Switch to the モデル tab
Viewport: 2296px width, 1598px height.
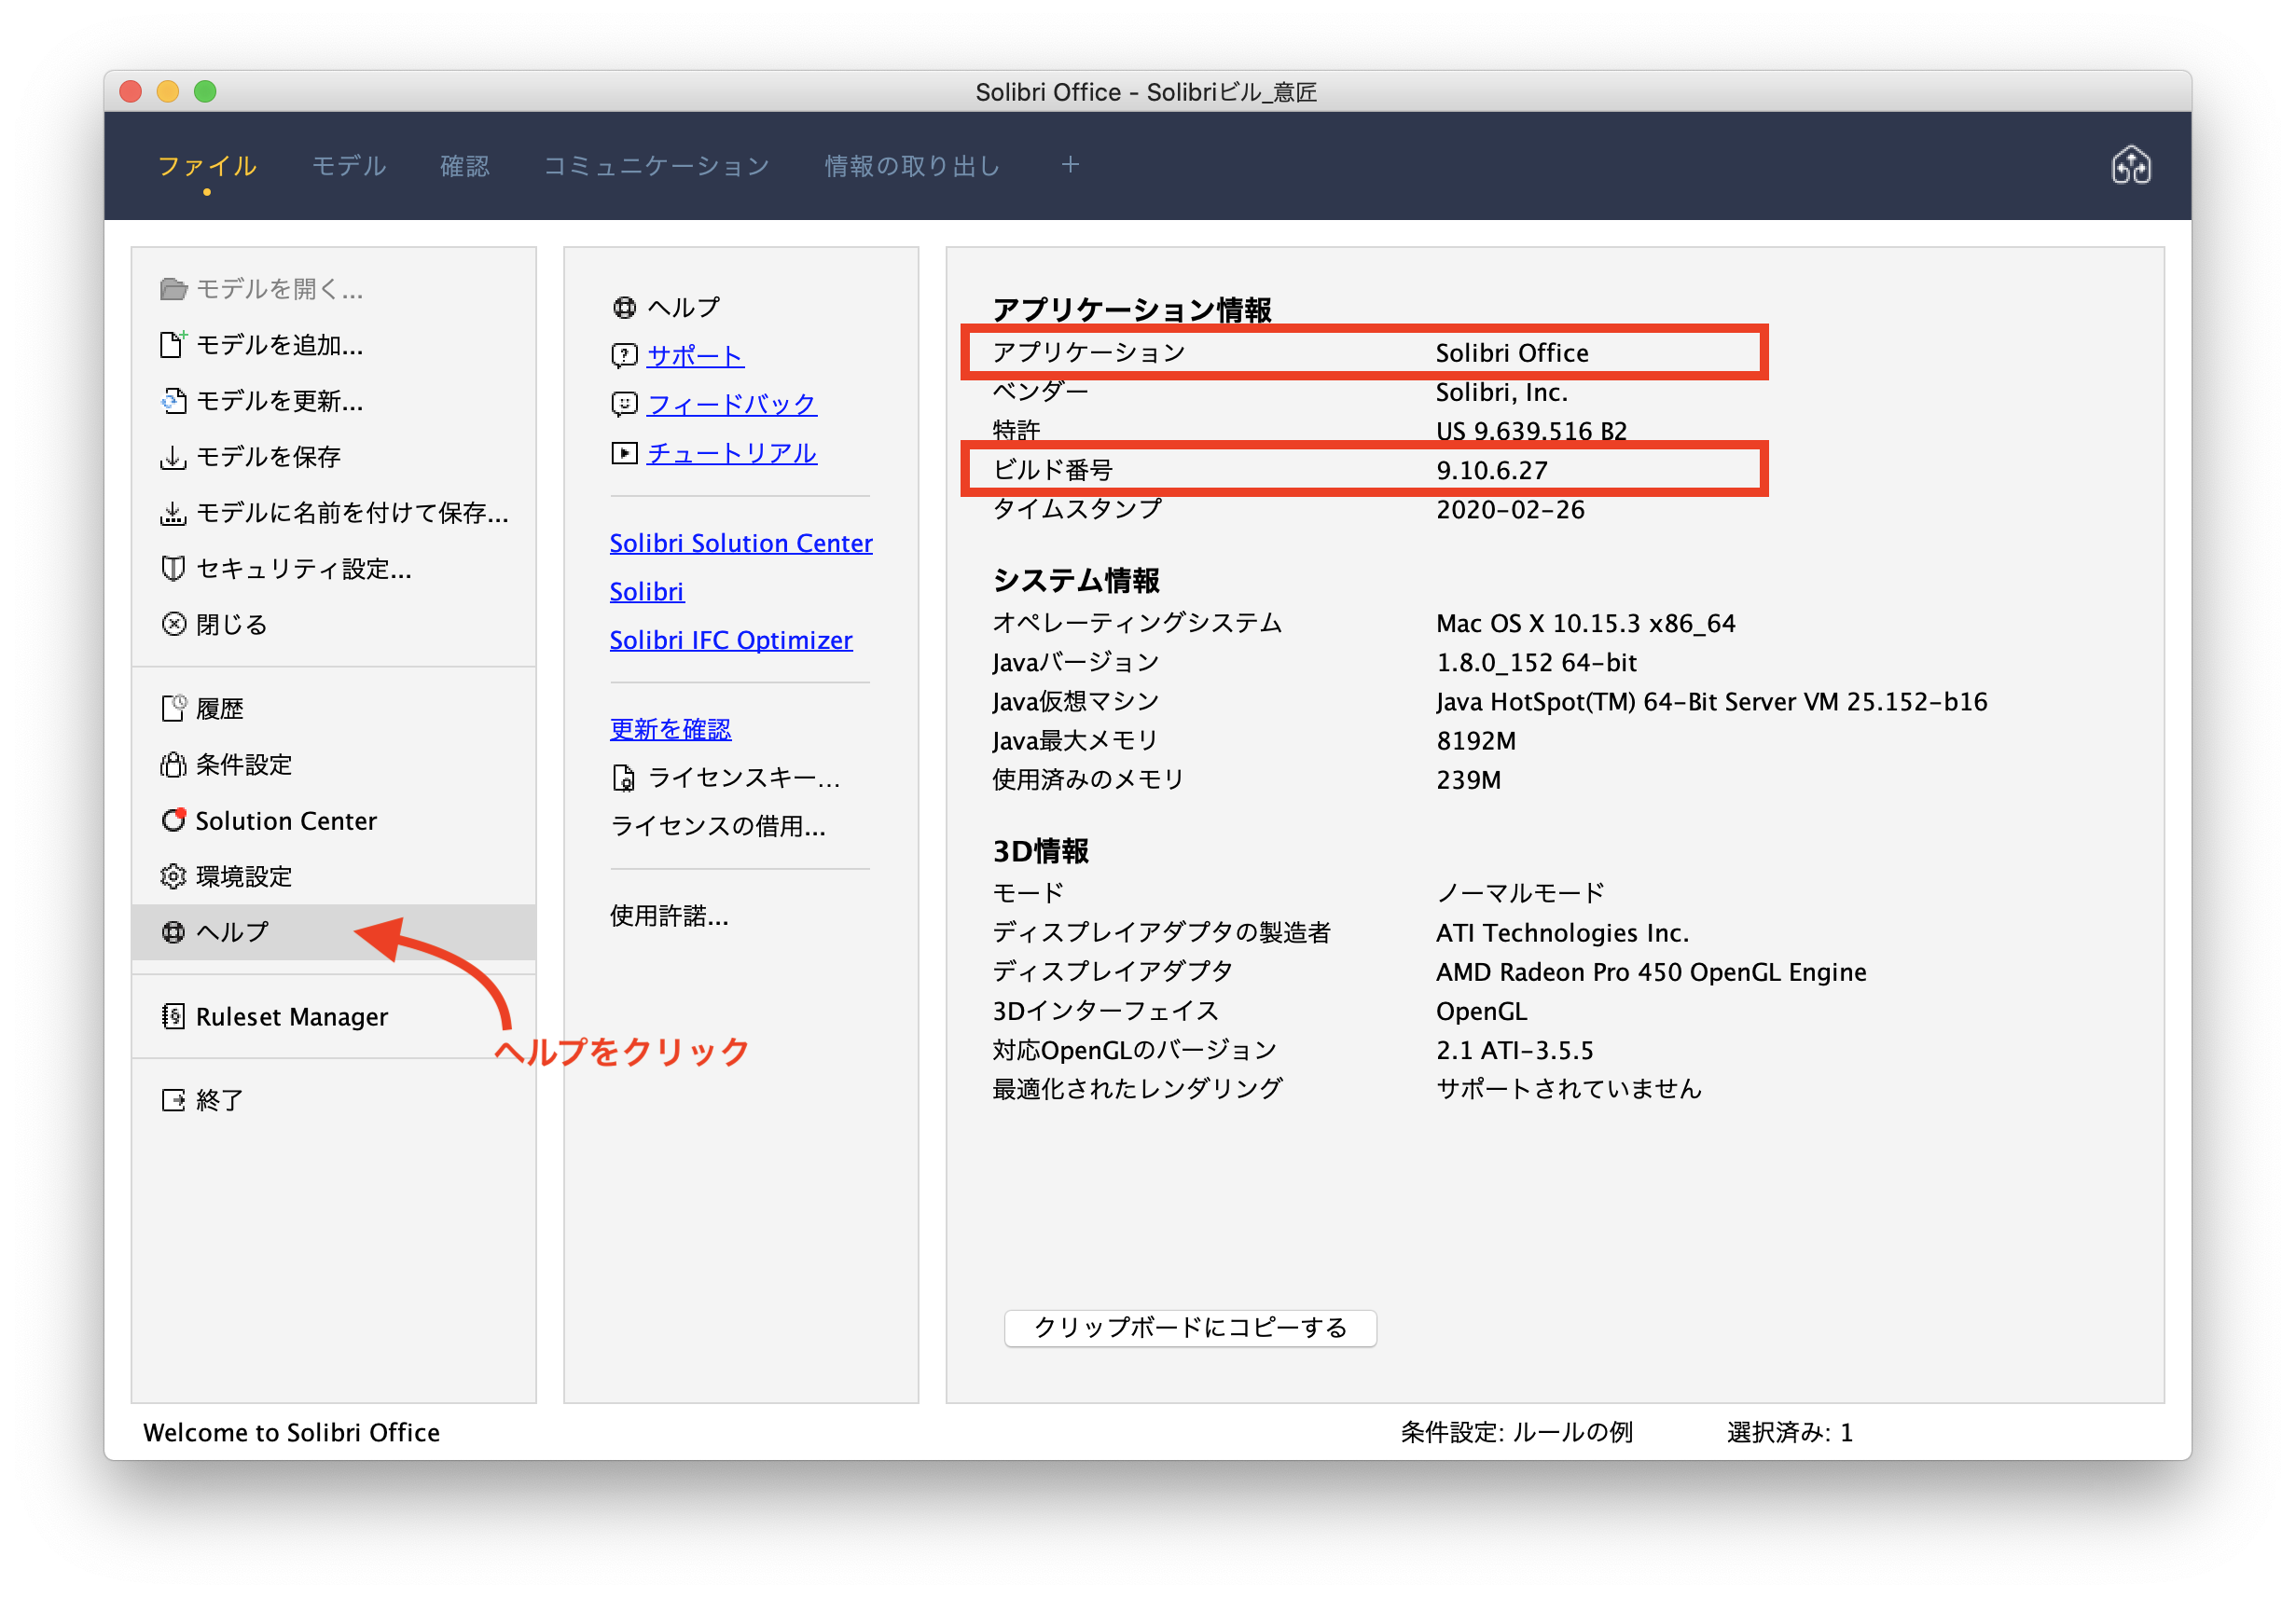click(x=349, y=165)
